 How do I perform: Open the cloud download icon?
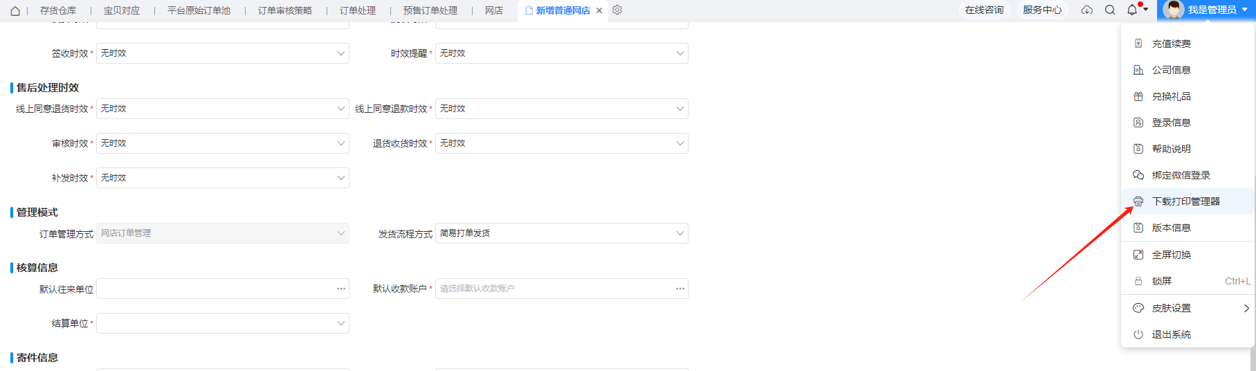(x=1087, y=10)
